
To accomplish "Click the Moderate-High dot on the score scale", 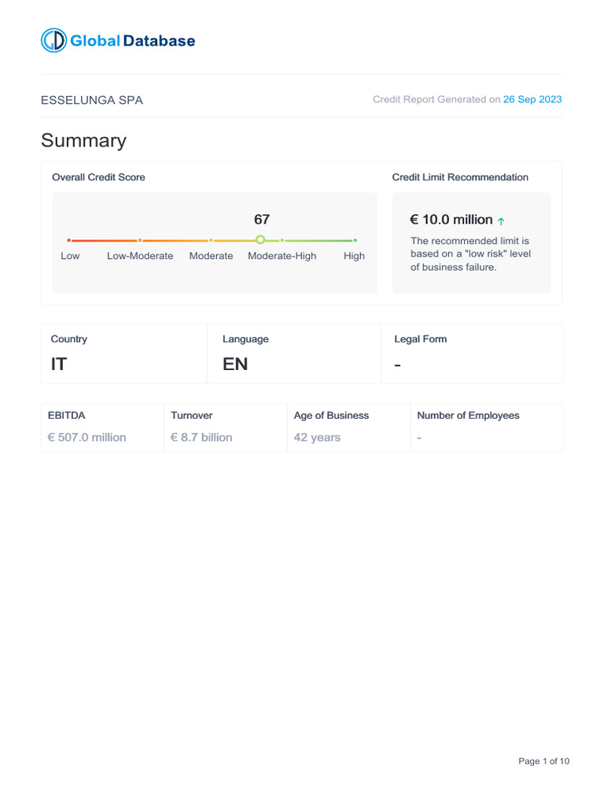I will pos(282,240).
